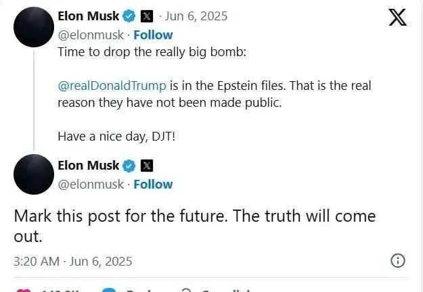Open the Twitter info circle icon
Viewport: 423px width, 292px height.
point(398,261)
